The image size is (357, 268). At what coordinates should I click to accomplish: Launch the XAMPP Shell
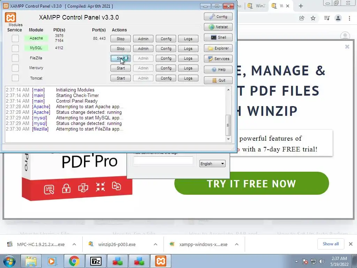pos(218,37)
